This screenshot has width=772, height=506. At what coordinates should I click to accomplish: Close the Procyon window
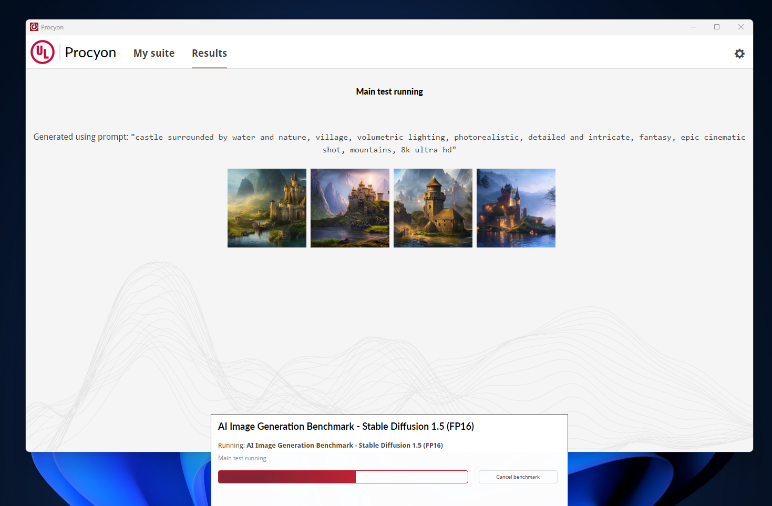741,27
